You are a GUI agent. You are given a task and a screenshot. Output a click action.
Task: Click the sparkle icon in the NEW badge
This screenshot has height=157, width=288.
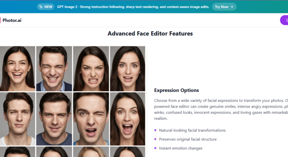(41, 7)
